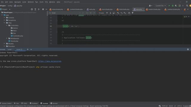Screen dimensions: 191x107
Task: Open Services tool window
Action: coord(54,103)
